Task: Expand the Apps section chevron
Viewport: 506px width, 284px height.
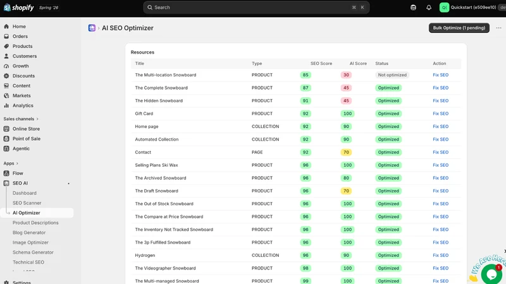Action: [x=17, y=163]
